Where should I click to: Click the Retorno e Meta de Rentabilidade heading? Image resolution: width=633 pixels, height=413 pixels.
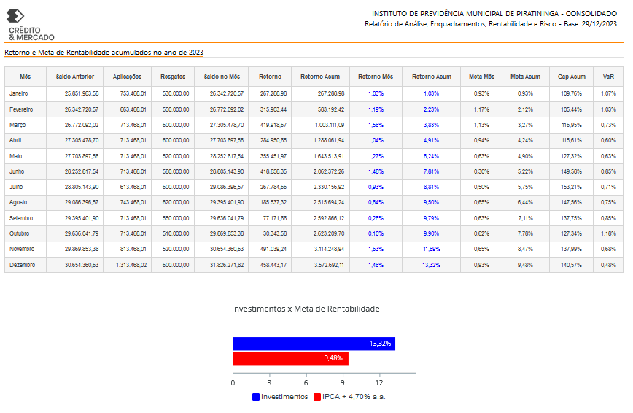click(104, 52)
